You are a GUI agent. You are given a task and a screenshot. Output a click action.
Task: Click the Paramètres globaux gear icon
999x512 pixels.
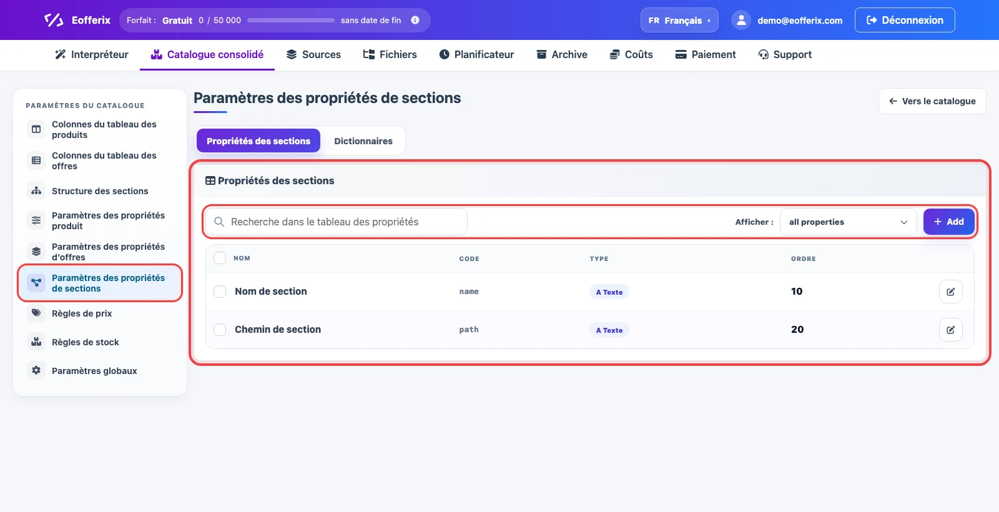pos(36,370)
